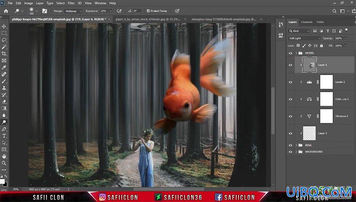Click the Layer 6 thumbnail
Image resolution: width=356 pixels, height=202 pixels.
[309, 65]
